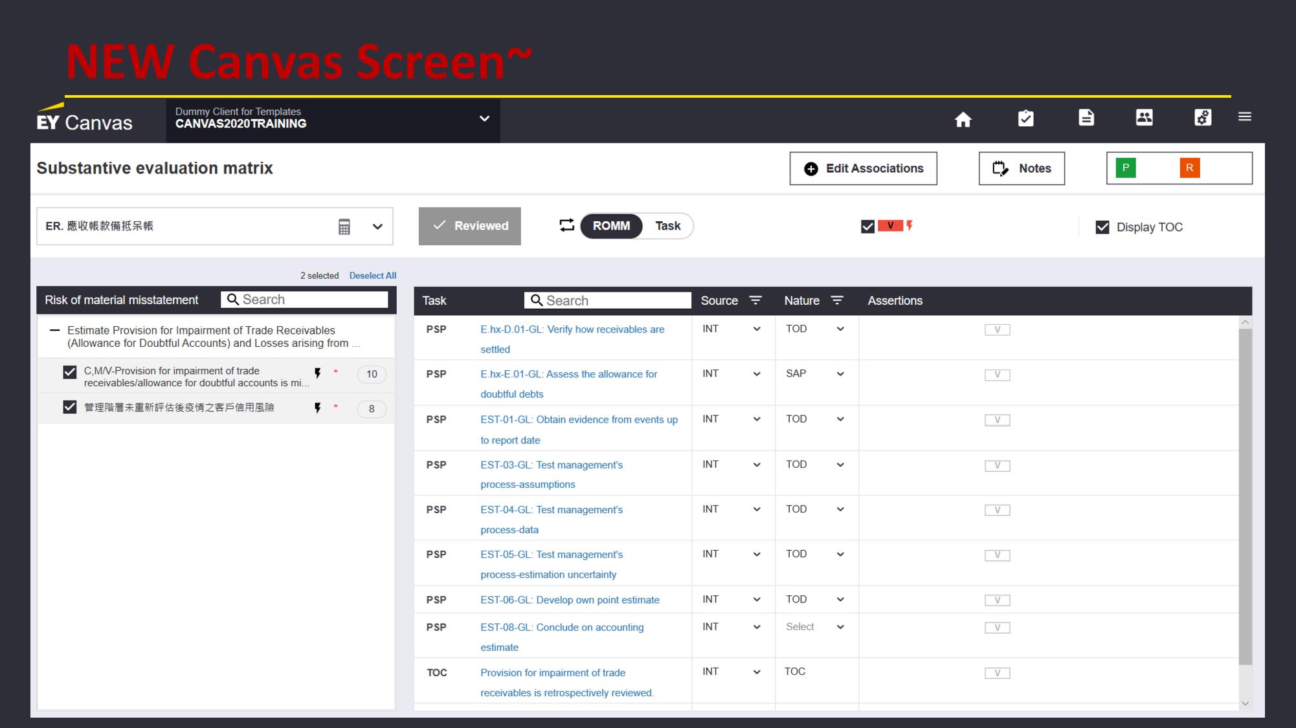Uncheck the C,M/V-Provision for impairment risk checkbox
This screenshot has width=1296, height=728.
coord(70,372)
